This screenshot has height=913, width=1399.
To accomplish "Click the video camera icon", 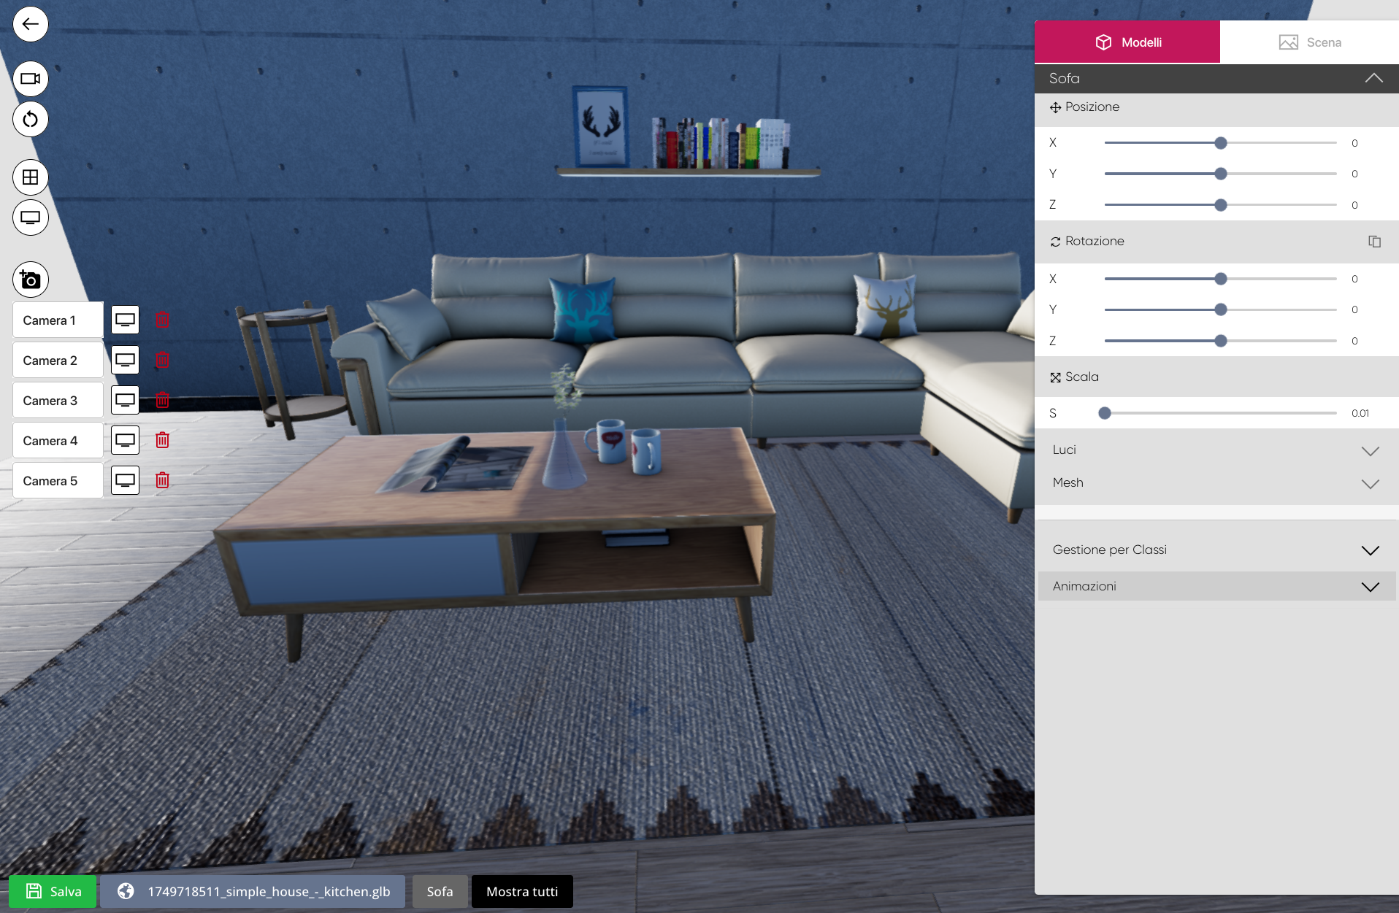I will coord(31,79).
